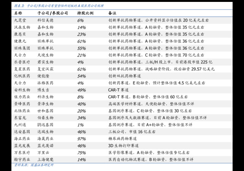Screen dimensions: 244x171
Task: Click the '蓝光发展' name cell
Action: click(x=22, y=146)
